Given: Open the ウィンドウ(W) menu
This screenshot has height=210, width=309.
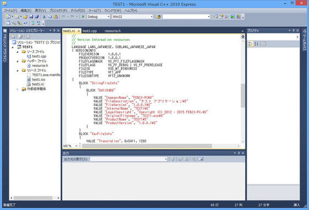Looking at the screenshot, I should pyautogui.click(x=113, y=11).
